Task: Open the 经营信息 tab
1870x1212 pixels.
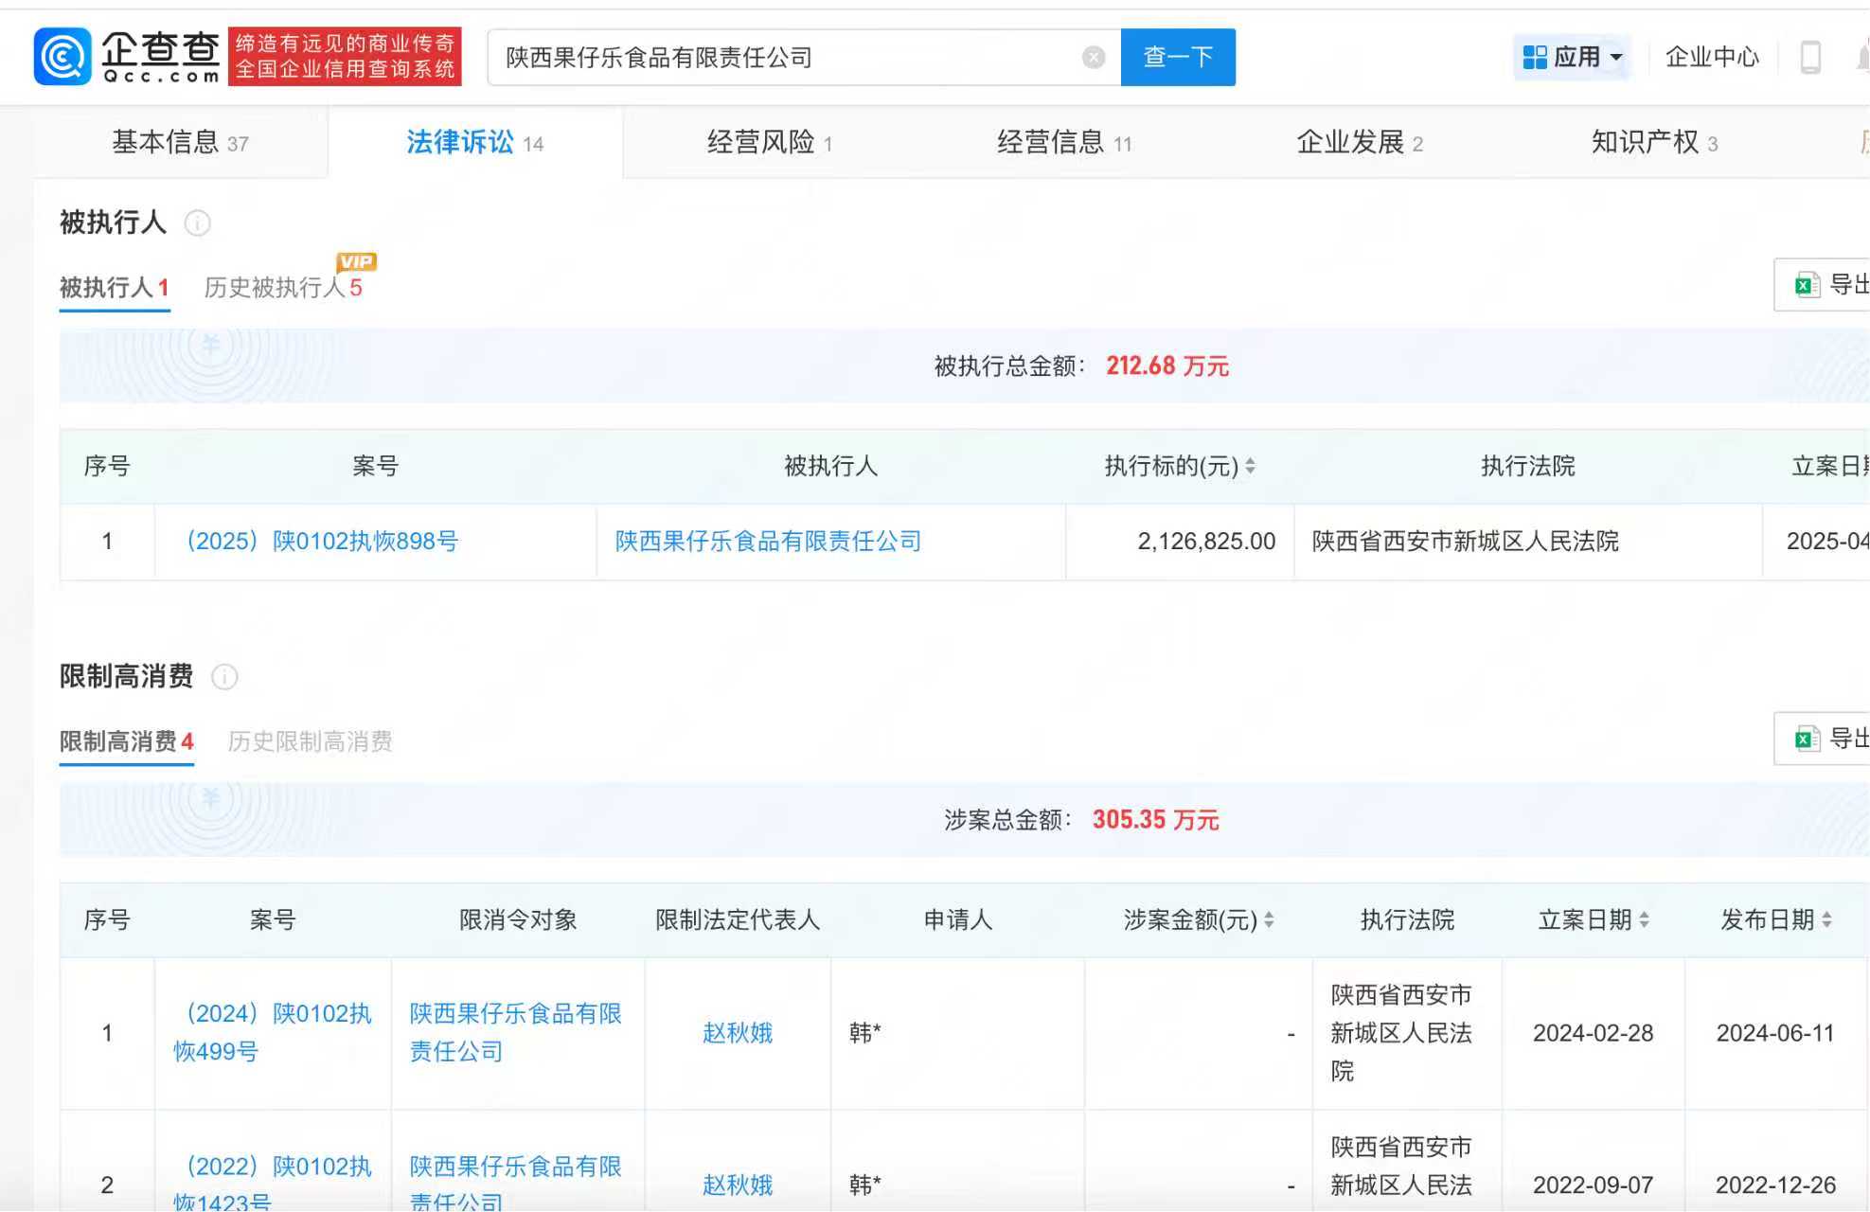Action: coord(1064,142)
